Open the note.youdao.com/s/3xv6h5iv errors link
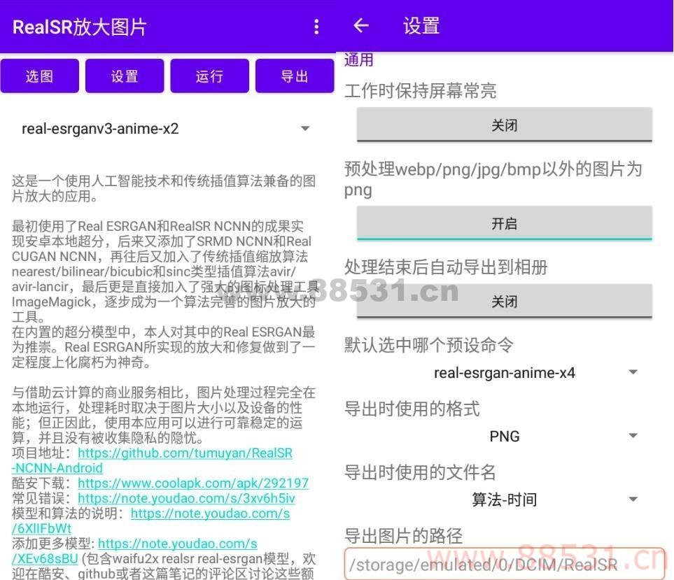The width and height of the screenshot is (674, 580). (x=186, y=498)
